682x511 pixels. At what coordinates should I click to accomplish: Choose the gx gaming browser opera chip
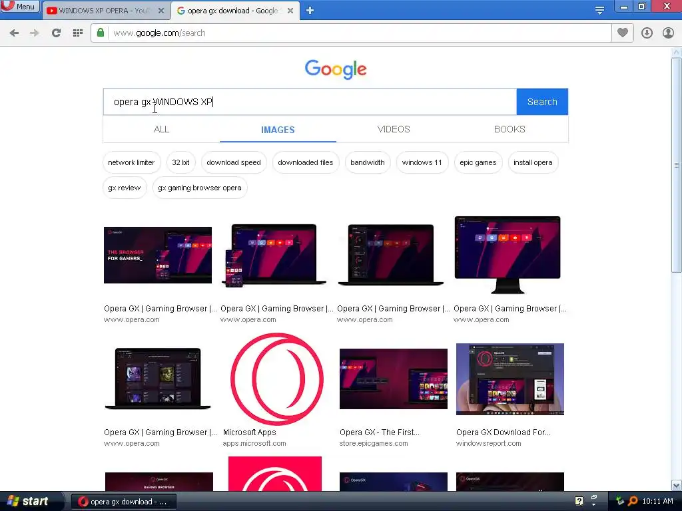pos(200,188)
